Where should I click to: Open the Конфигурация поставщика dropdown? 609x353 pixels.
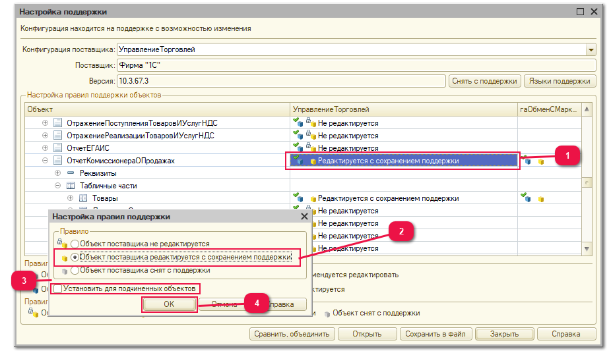pos(591,49)
